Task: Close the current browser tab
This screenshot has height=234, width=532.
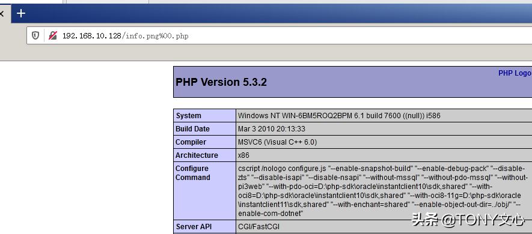Action: (x=1, y=14)
